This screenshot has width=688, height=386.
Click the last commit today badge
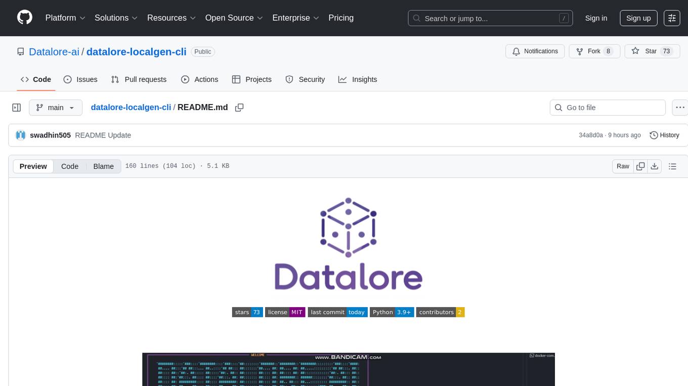[338, 312]
